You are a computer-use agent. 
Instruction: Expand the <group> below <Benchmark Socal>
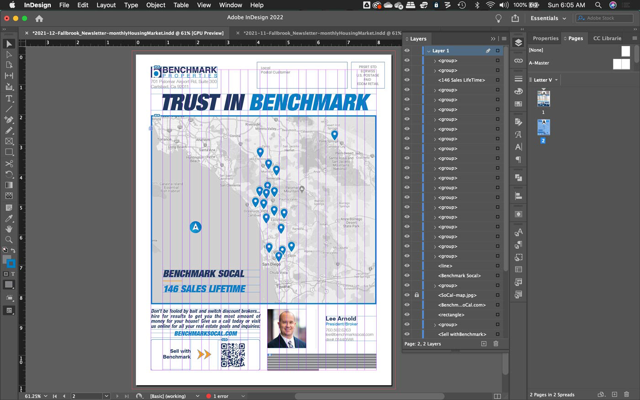(x=435, y=285)
